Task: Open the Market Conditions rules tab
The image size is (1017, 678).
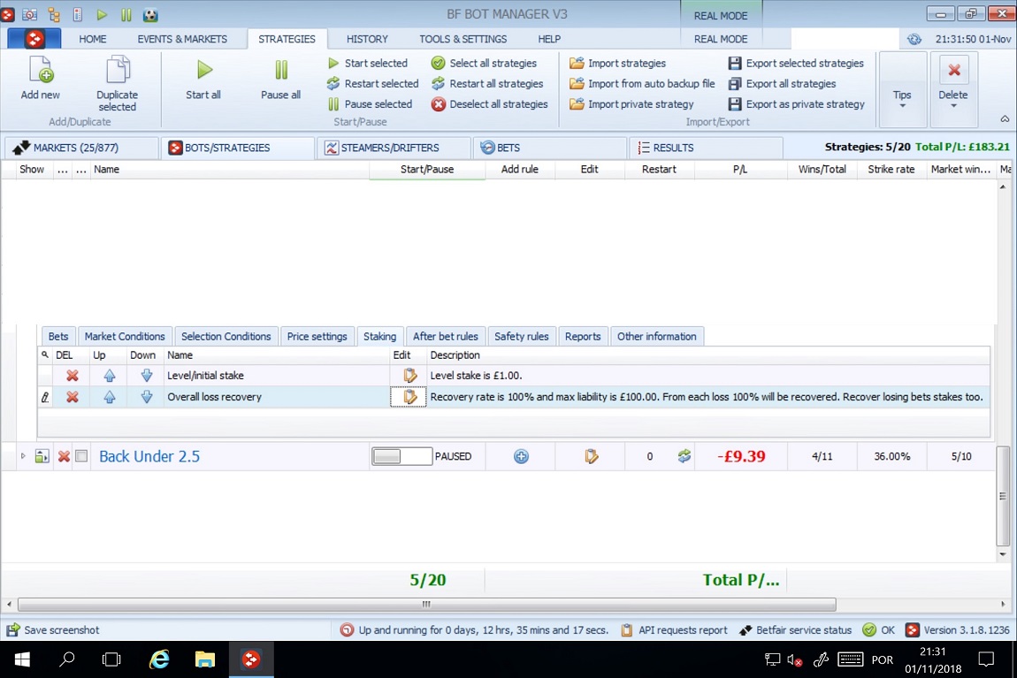Action: (x=125, y=337)
